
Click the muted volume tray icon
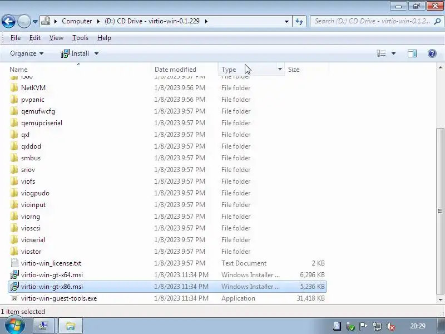pyautogui.click(x=390, y=326)
